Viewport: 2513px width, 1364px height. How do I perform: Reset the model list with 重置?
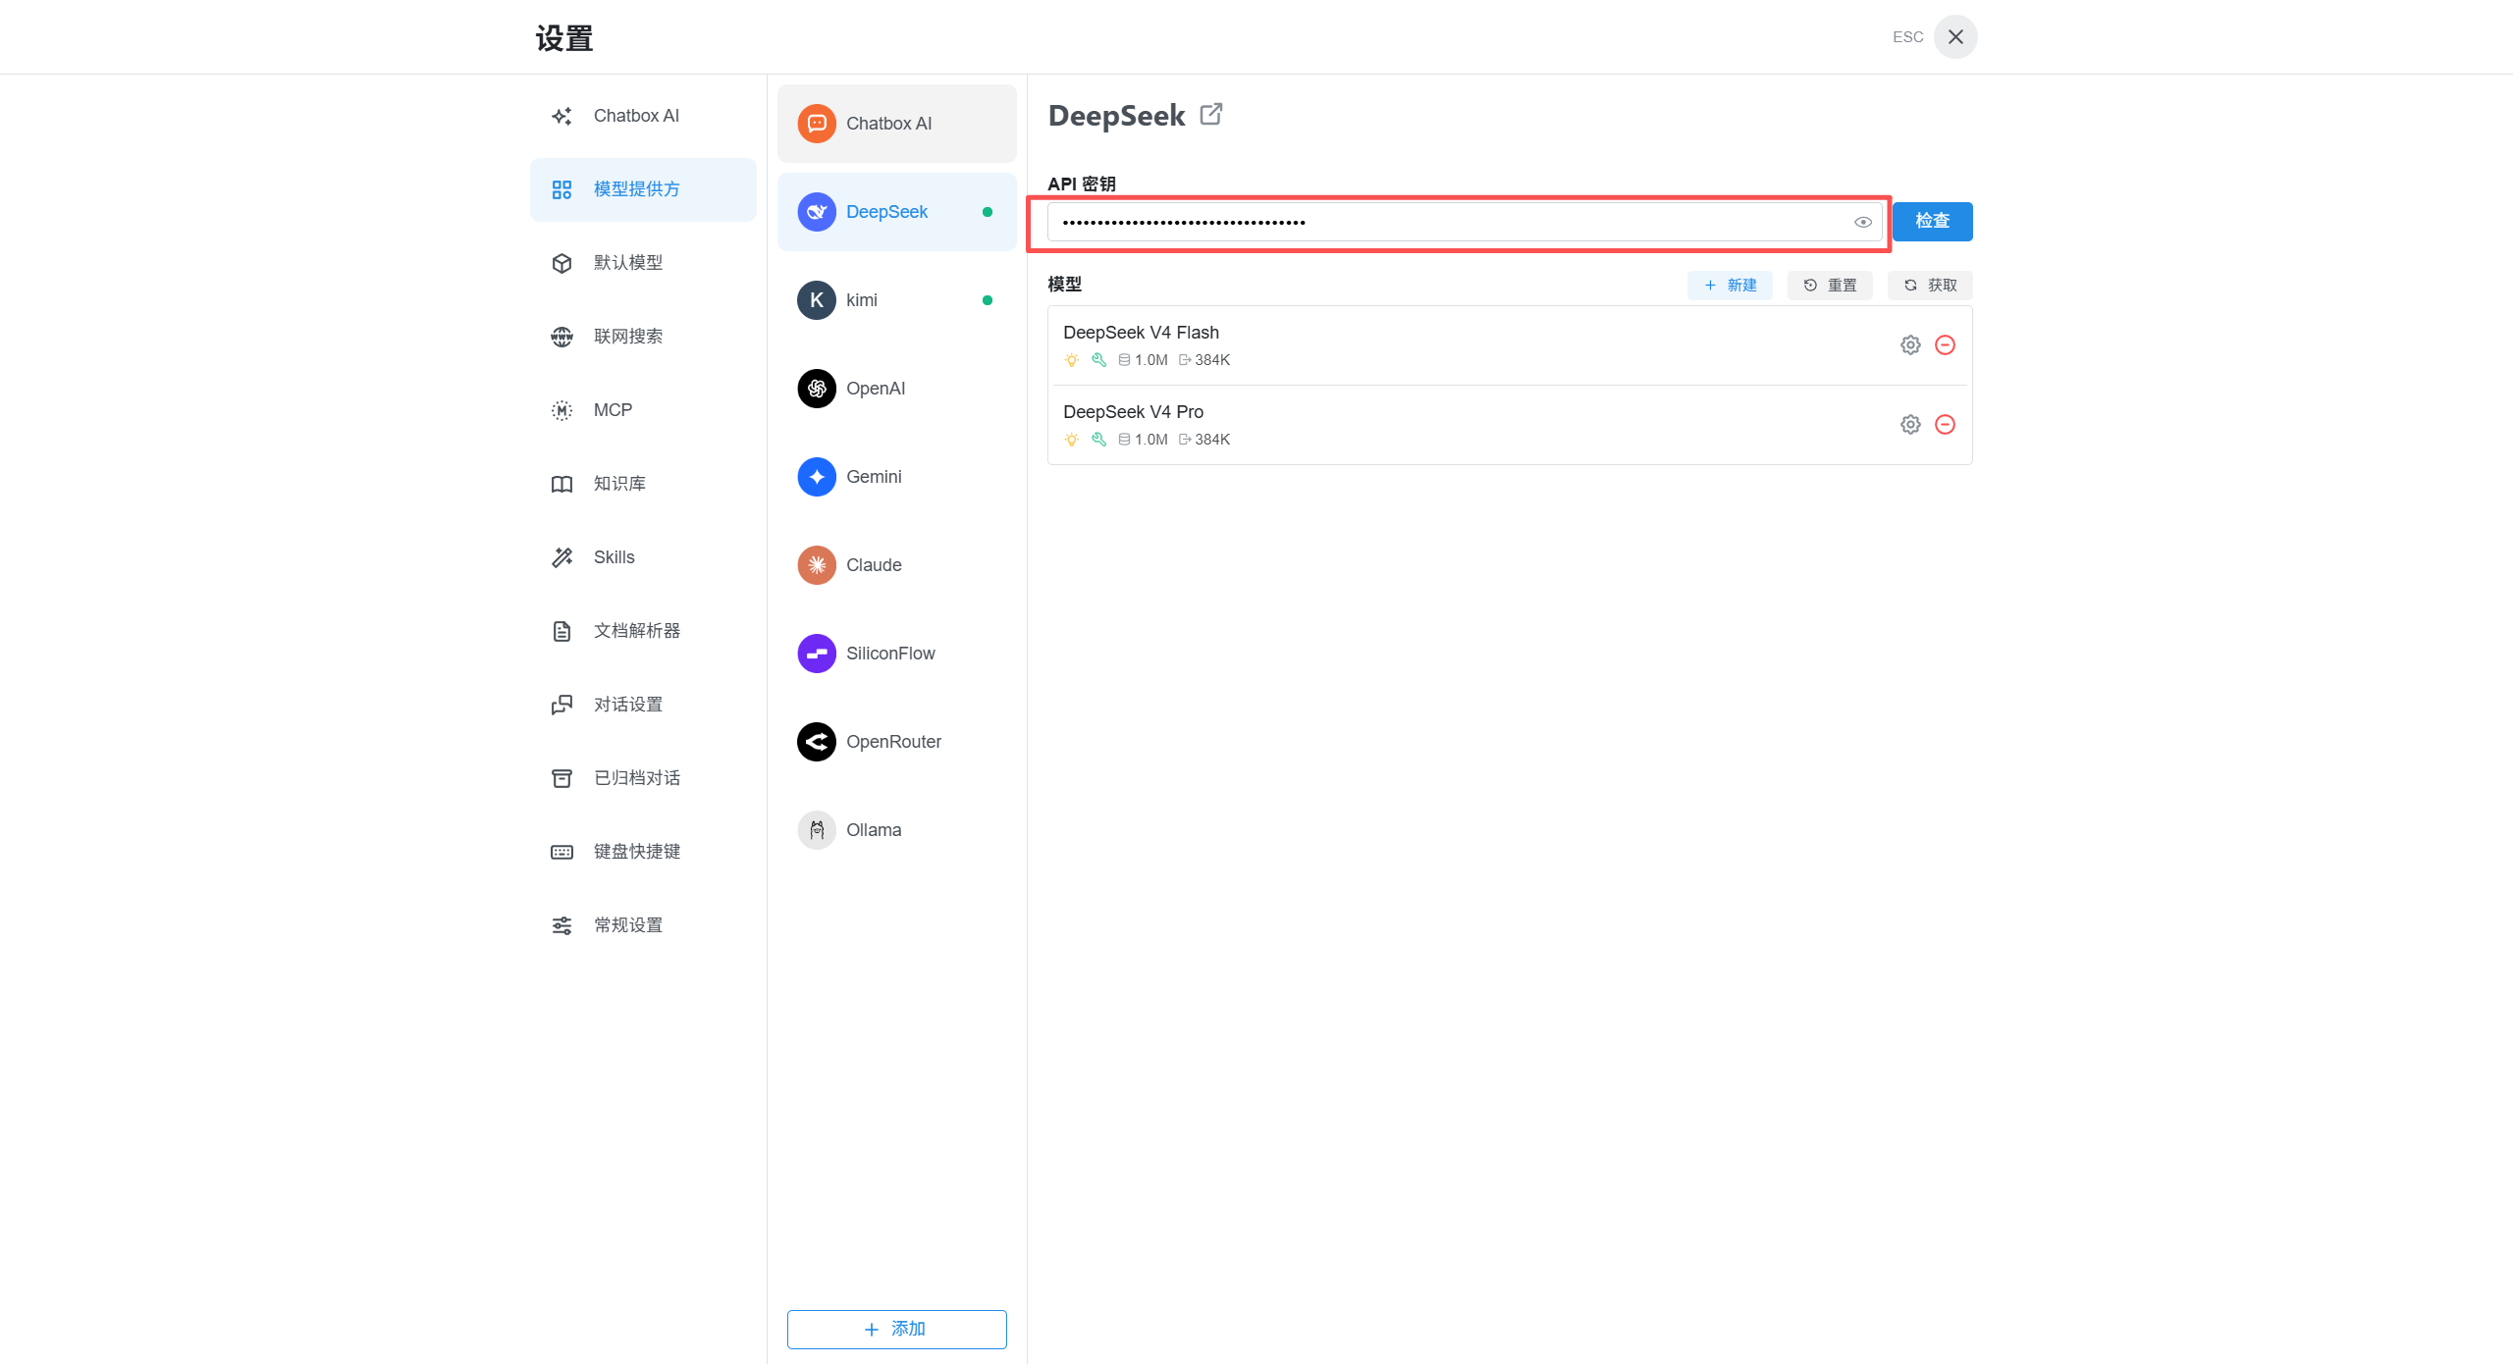click(1830, 286)
